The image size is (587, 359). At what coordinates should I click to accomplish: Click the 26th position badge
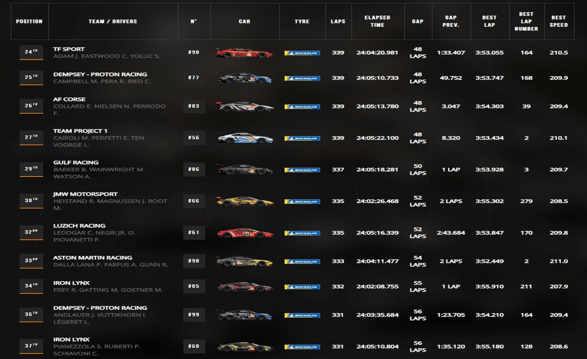[x=31, y=106]
